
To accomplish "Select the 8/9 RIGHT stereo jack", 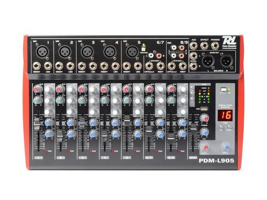I will (183, 66).
